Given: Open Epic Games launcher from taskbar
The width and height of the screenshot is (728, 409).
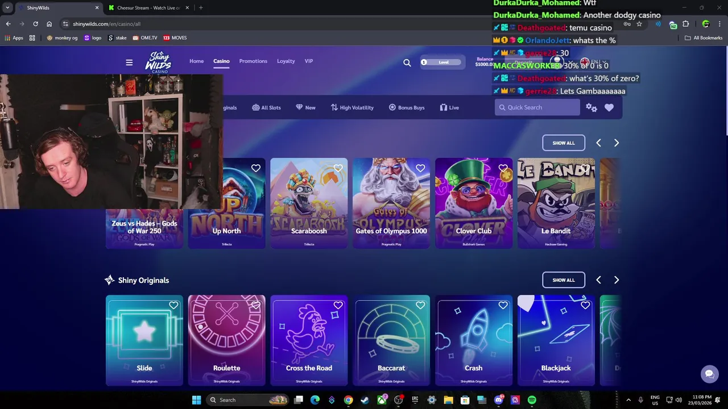Looking at the screenshot, I should (x=415, y=400).
